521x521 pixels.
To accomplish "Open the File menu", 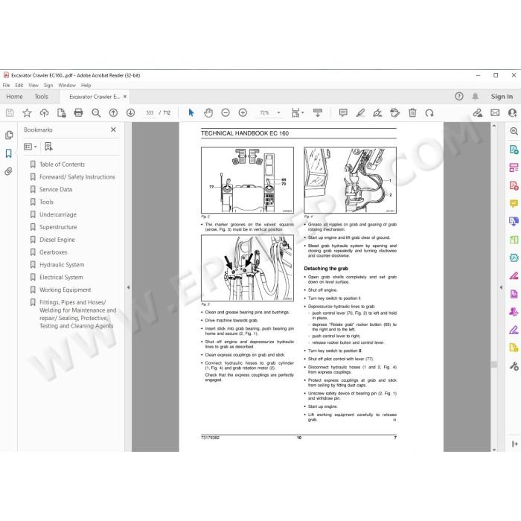I will coord(6,85).
